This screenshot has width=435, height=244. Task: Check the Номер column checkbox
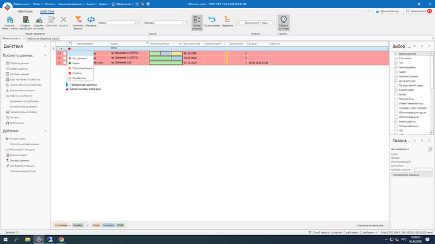396,94
